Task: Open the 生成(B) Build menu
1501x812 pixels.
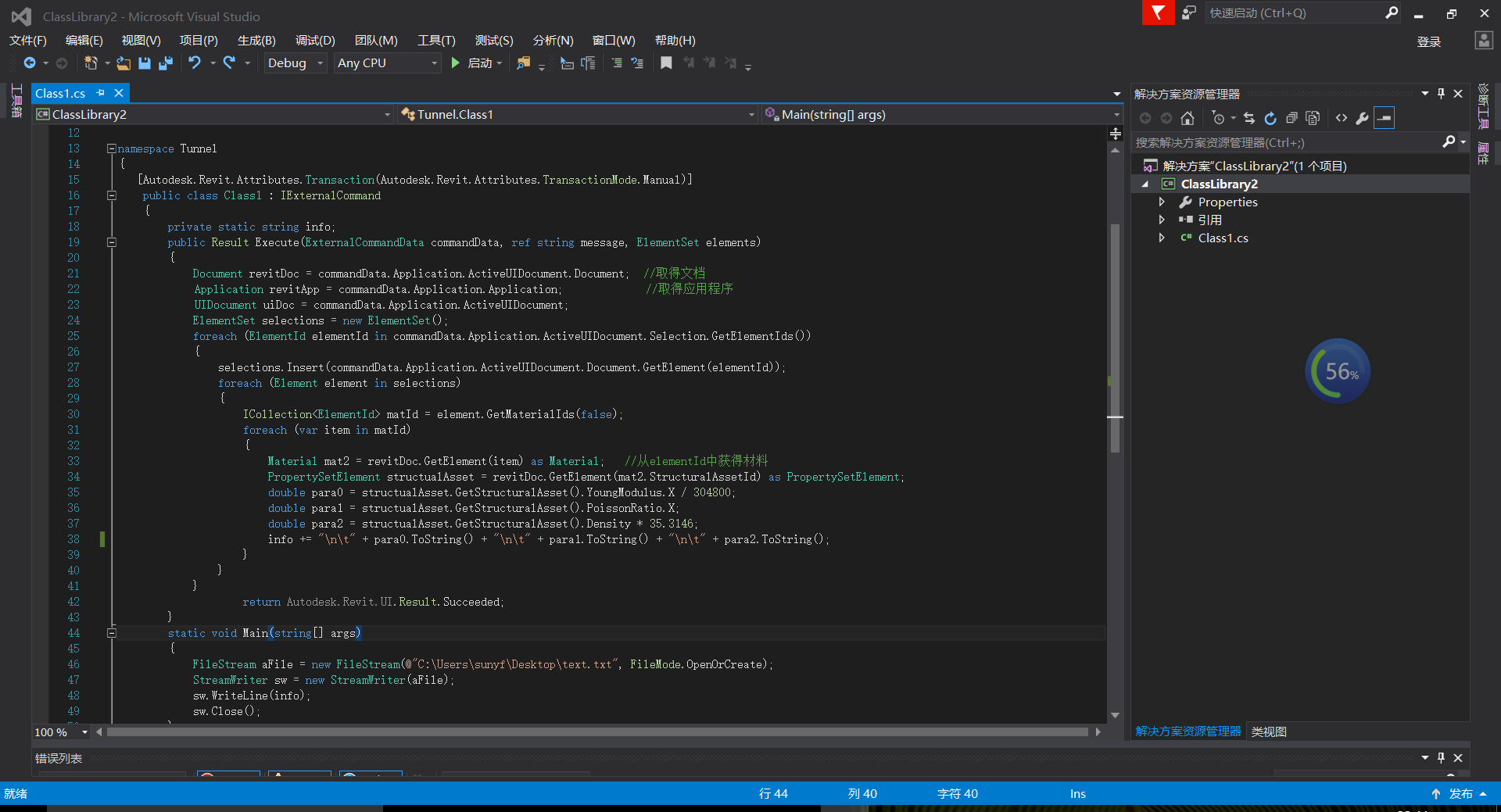Action: [256, 41]
